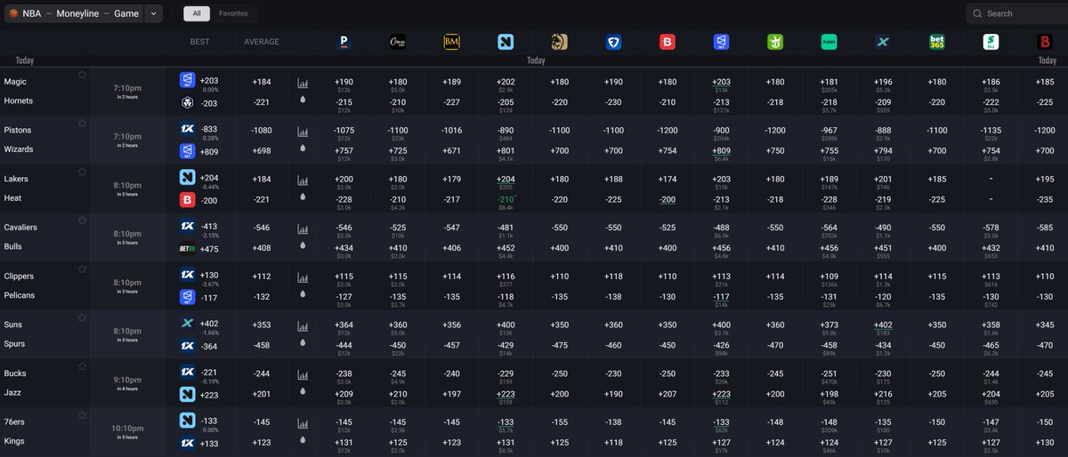The width and height of the screenshot is (1068, 457).
Task: Click the droplet liquidity icon in Suns row
Action: click(x=303, y=343)
